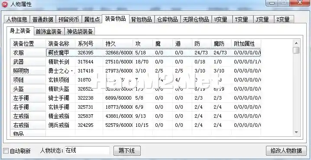Image resolution: width=311 pixels, height=160 pixels.
Task: Click attack value 10/15
Action: coord(142,125)
